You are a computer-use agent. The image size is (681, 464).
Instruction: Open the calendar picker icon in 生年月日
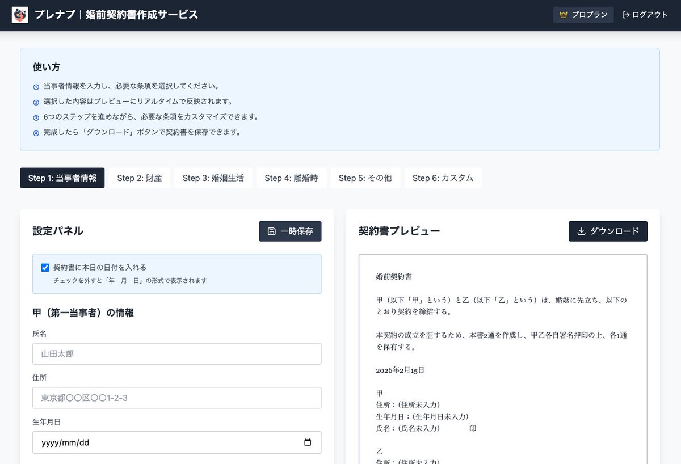(308, 442)
